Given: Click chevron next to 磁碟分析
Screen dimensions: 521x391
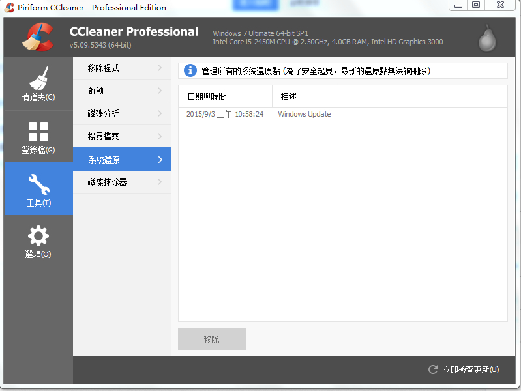Looking at the screenshot, I should click(160, 113).
